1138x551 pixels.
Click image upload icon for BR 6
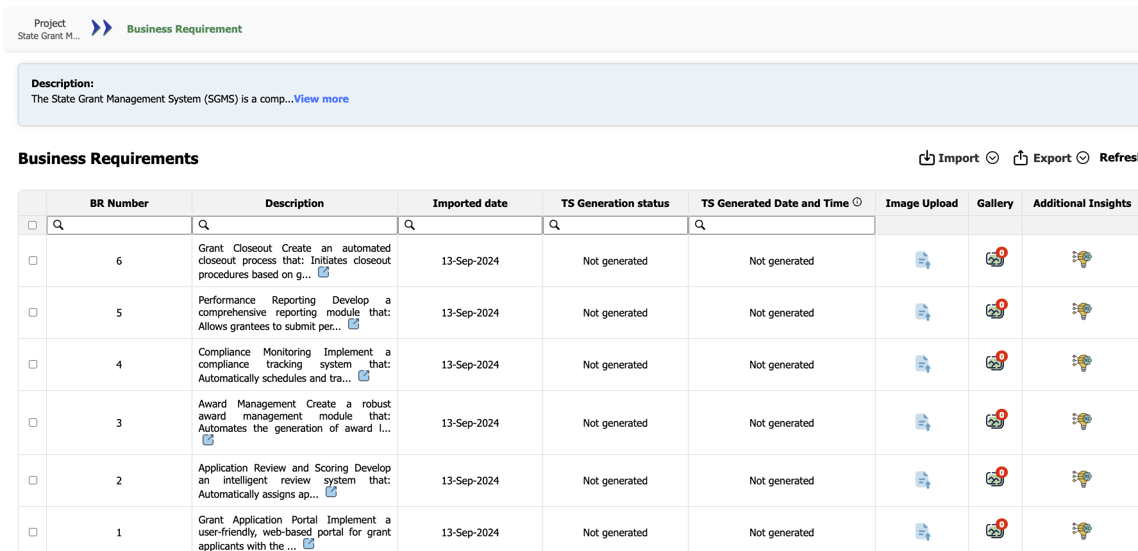coord(922,261)
